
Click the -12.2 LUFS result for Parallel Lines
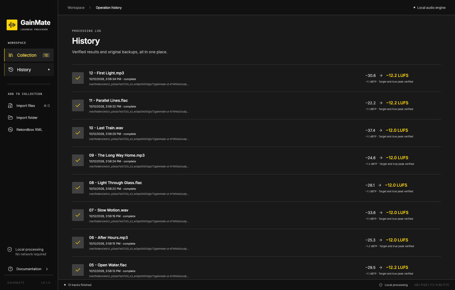click(397, 103)
